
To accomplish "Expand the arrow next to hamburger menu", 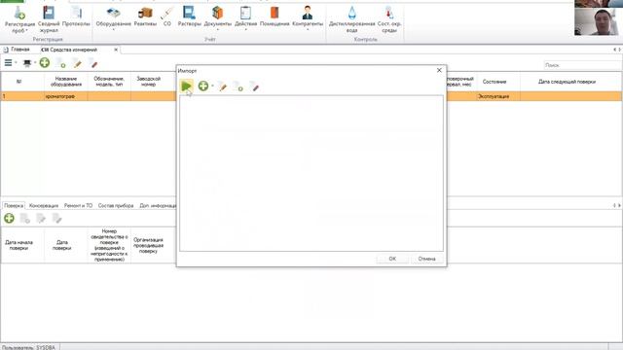I will (16, 62).
